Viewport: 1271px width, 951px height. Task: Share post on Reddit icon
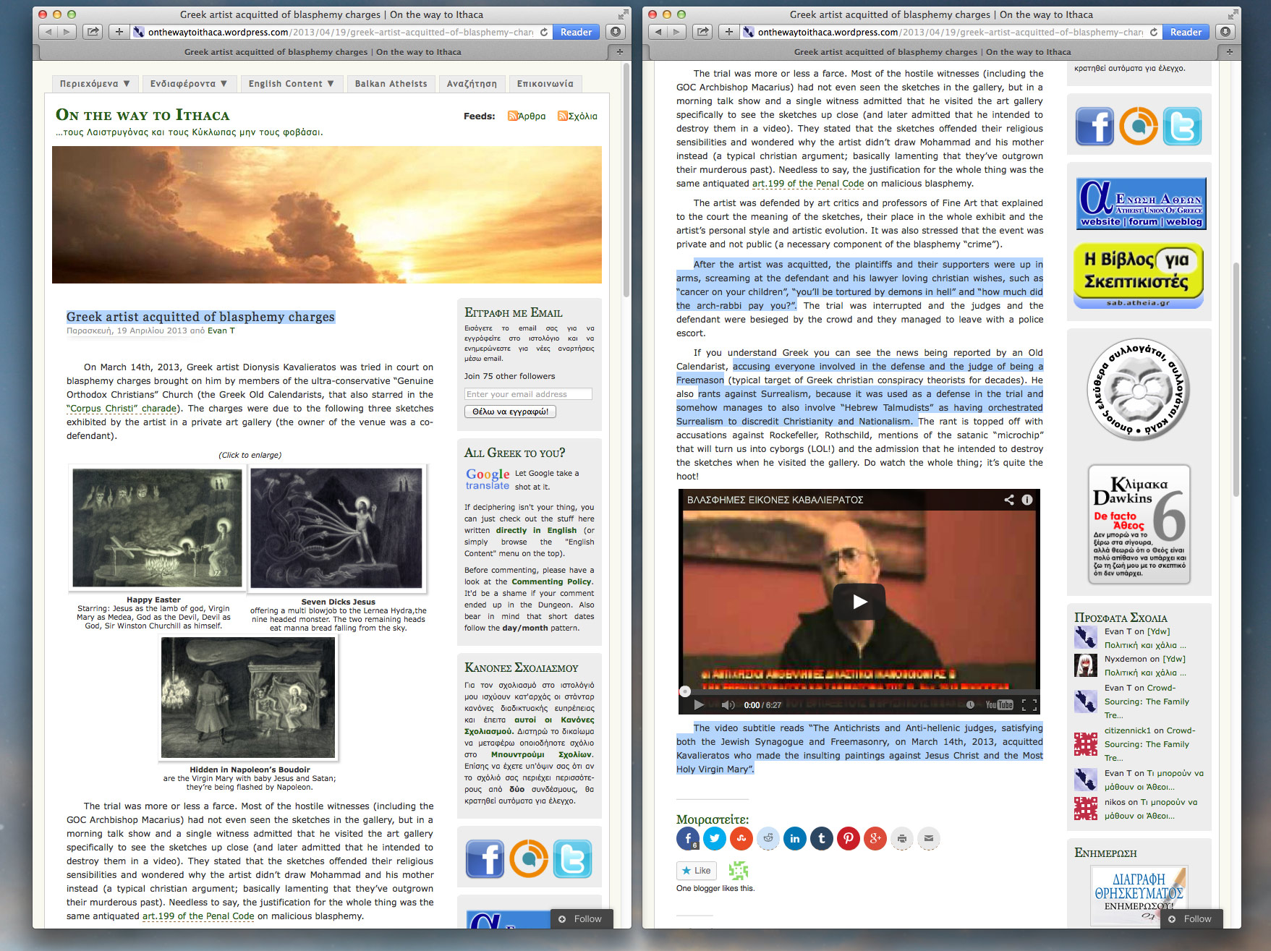(x=768, y=839)
